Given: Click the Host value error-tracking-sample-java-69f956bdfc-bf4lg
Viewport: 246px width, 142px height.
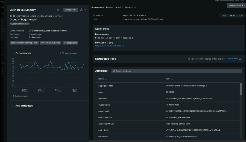Looking at the screenshot, I should (143, 19).
